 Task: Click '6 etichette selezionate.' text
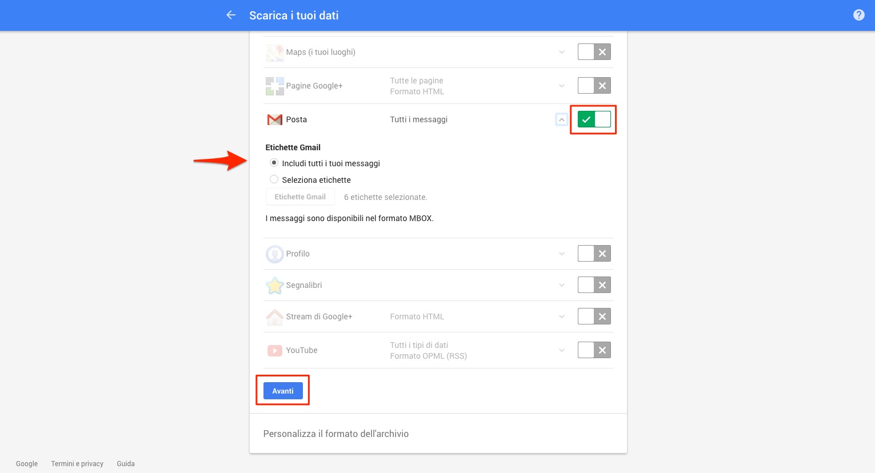tap(386, 197)
